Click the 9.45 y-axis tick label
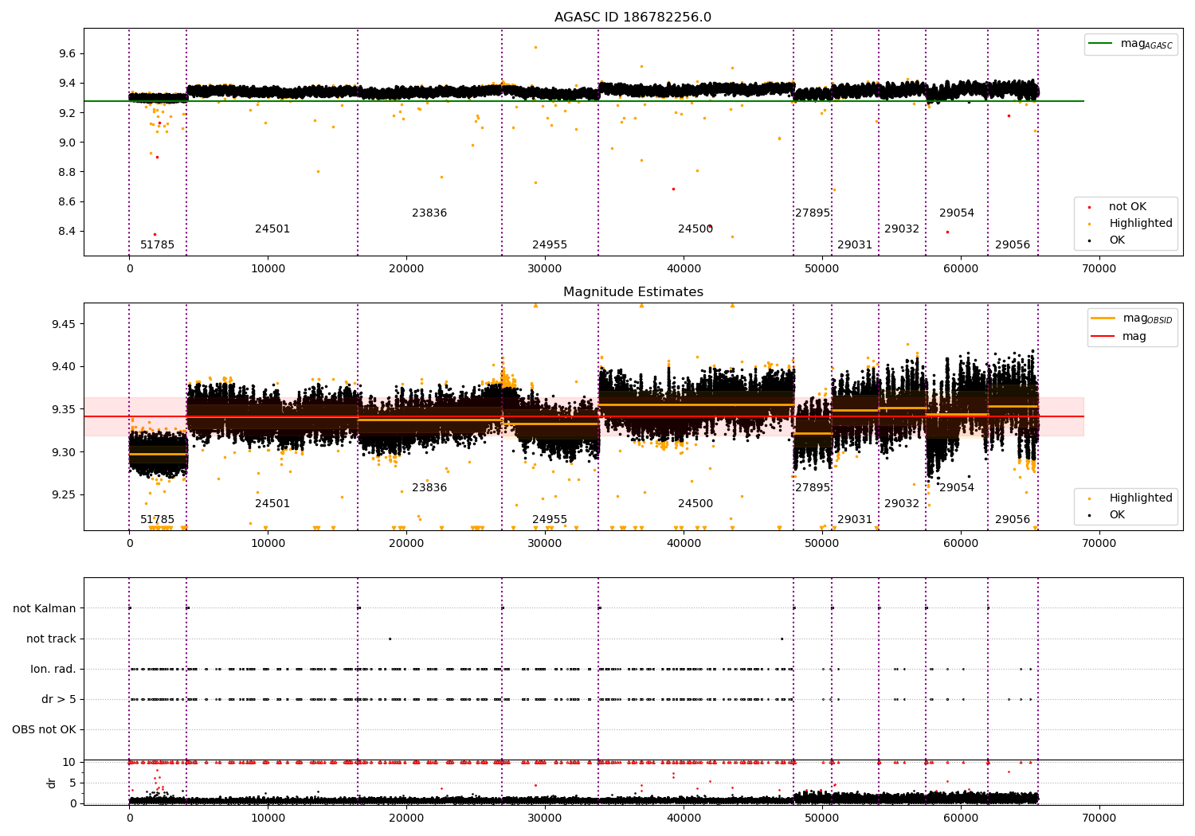1195x836 pixels. [x=64, y=324]
